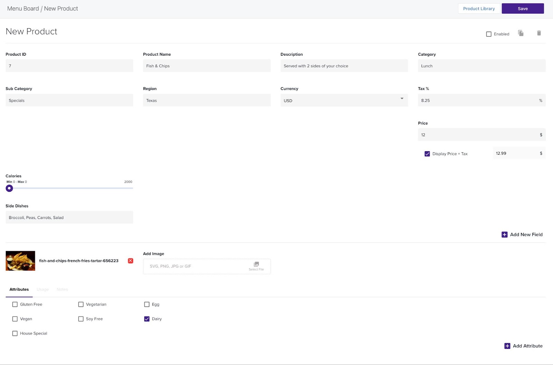Image resolution: width=553 pixels, height=365 pixels.
Task: Switch to the Usage tab
Action: (43, 289)
